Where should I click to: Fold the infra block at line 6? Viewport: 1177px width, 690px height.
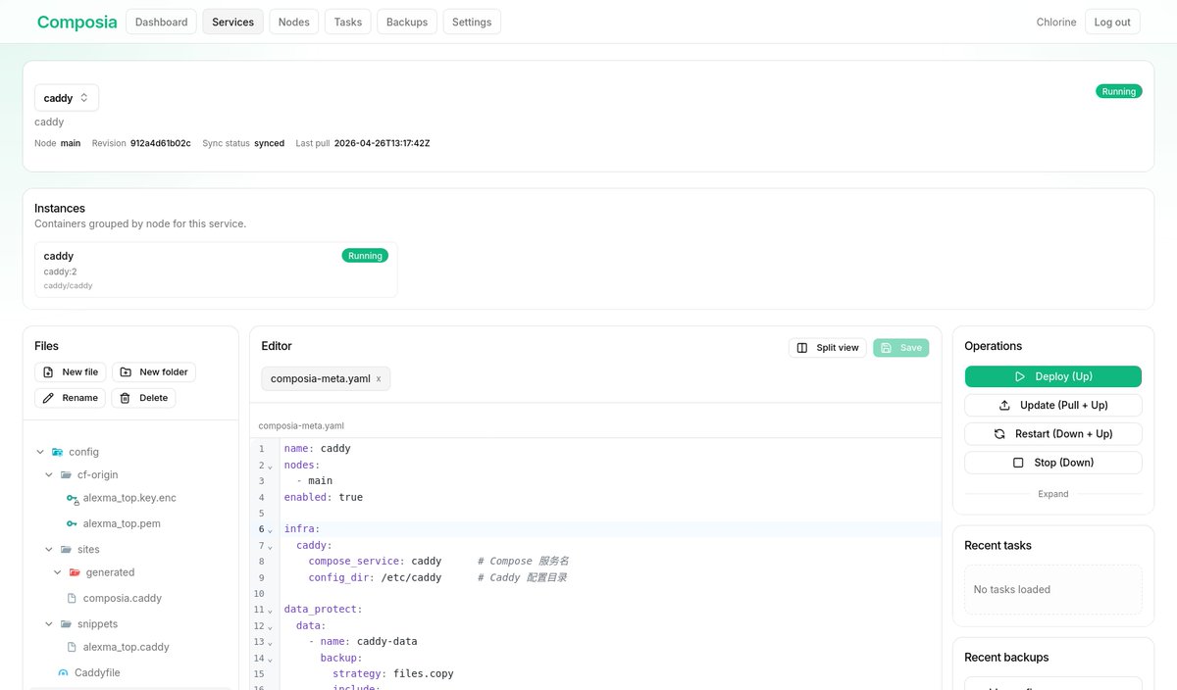[x=270, y=530]
